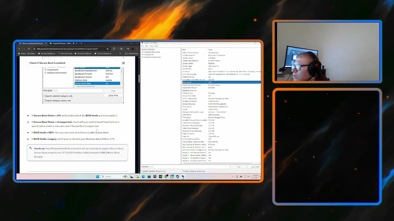Open a new Chrome tab with plus
The height and width of the screenshot is (221, 394).
(x=81, y=43)
